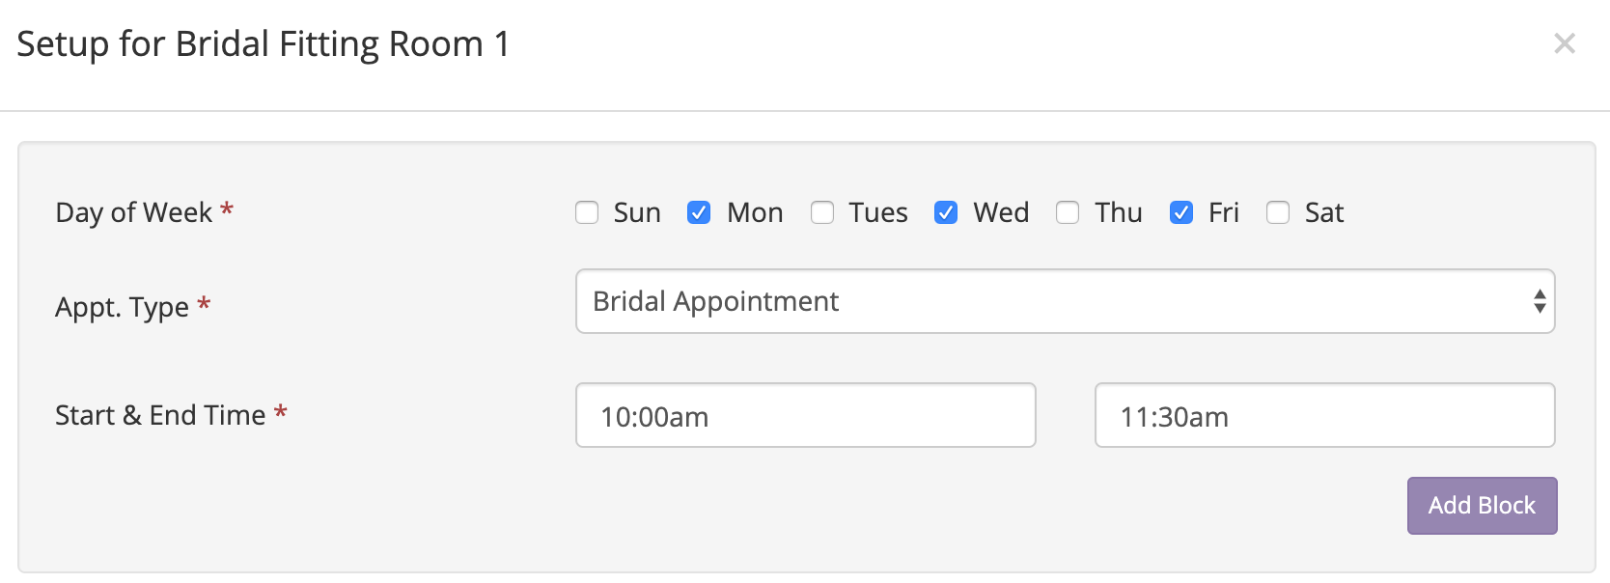The width and height of the screenshot is (1610, 583).
Task: Click the Sat text label
Action: [x=1324, y=212]
